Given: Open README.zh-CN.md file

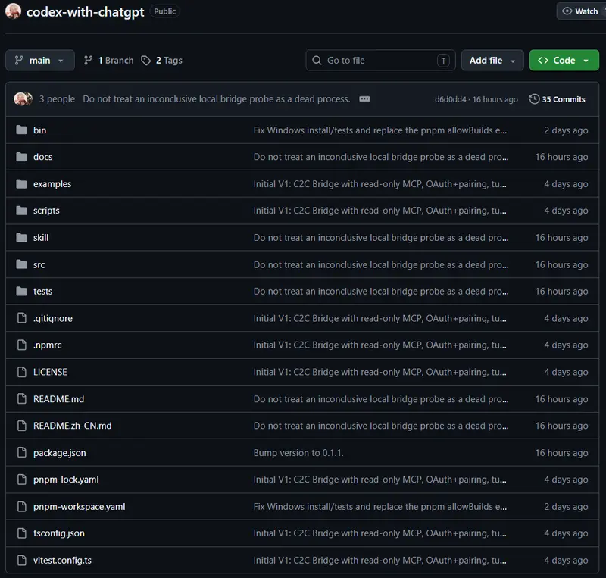Looking at the screenshot, I should [x=72, y=426].
